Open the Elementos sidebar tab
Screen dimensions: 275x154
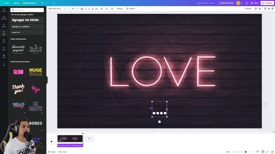[4, 18]
